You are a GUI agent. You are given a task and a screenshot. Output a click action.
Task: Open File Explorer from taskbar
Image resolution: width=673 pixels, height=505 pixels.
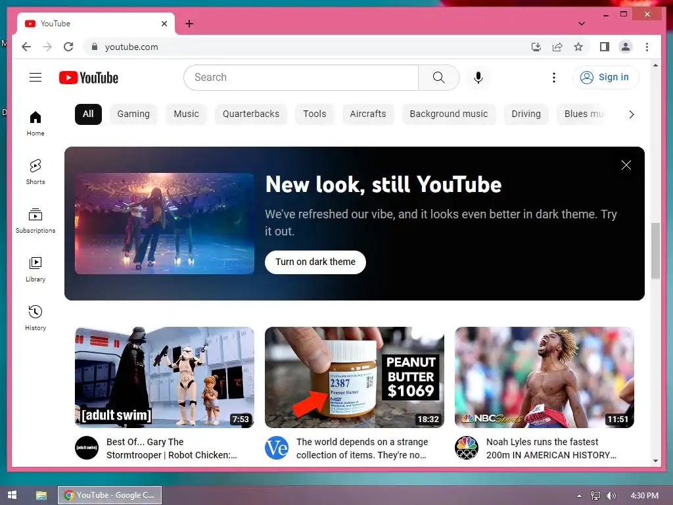click(41, 495)
